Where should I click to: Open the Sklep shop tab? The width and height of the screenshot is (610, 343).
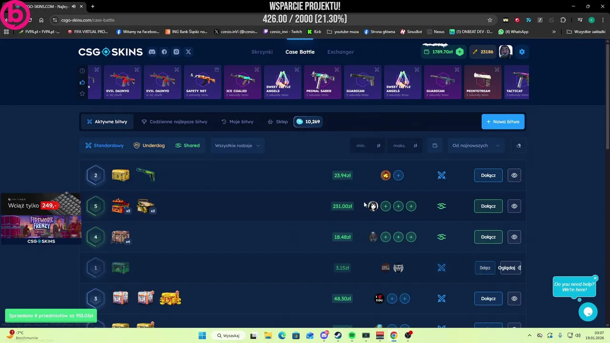point(277,121)
